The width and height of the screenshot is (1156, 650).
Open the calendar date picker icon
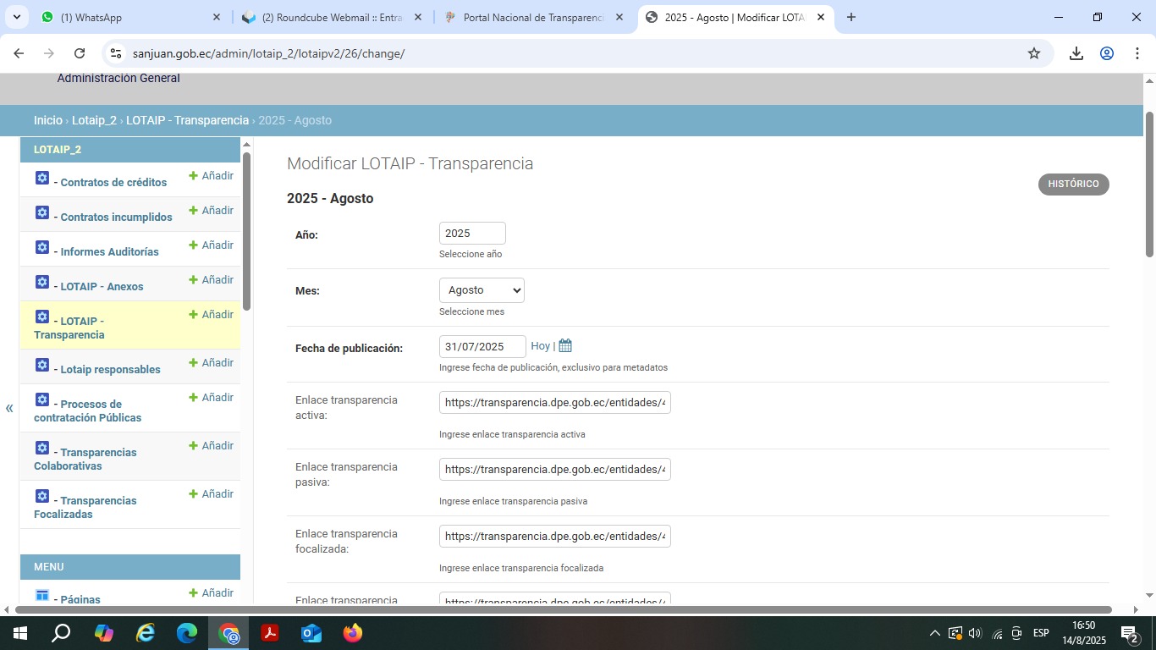(565, 346)
